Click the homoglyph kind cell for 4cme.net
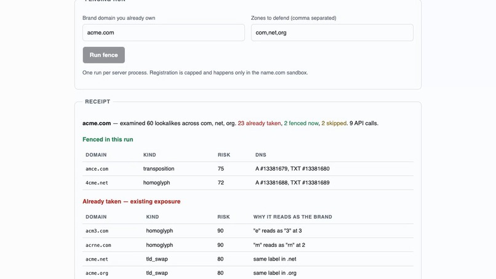 click(x=156, y=183)
